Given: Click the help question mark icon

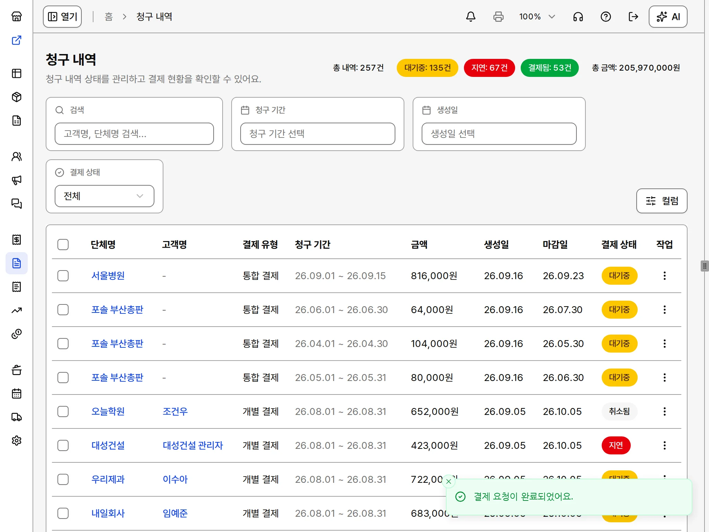Looking at the screenshot, I should pos(606,17).
